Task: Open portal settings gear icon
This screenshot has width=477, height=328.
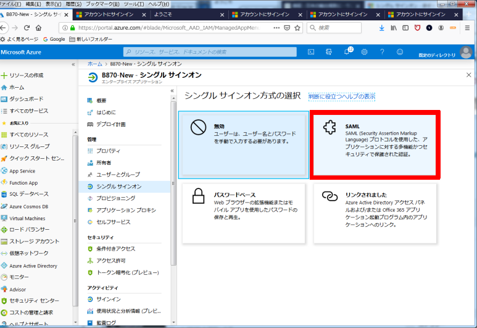Action: [364, 52]
